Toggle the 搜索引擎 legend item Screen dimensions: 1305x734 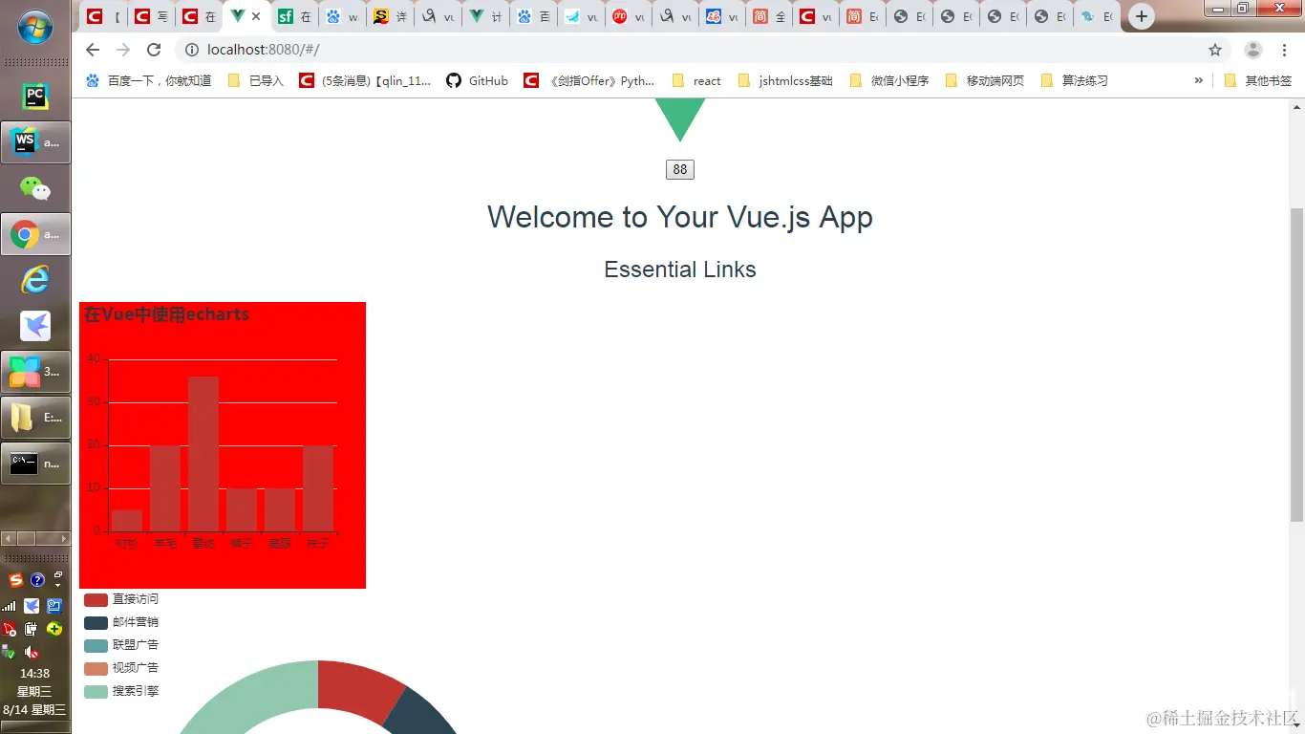click(121, 691)
